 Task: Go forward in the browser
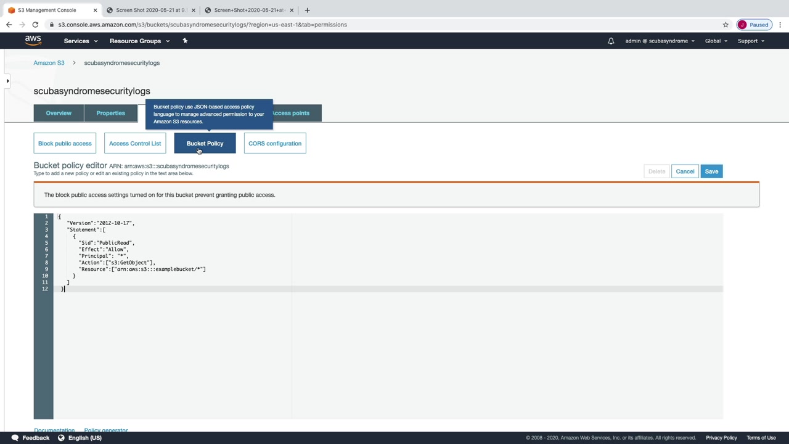[x=22, y=25]
